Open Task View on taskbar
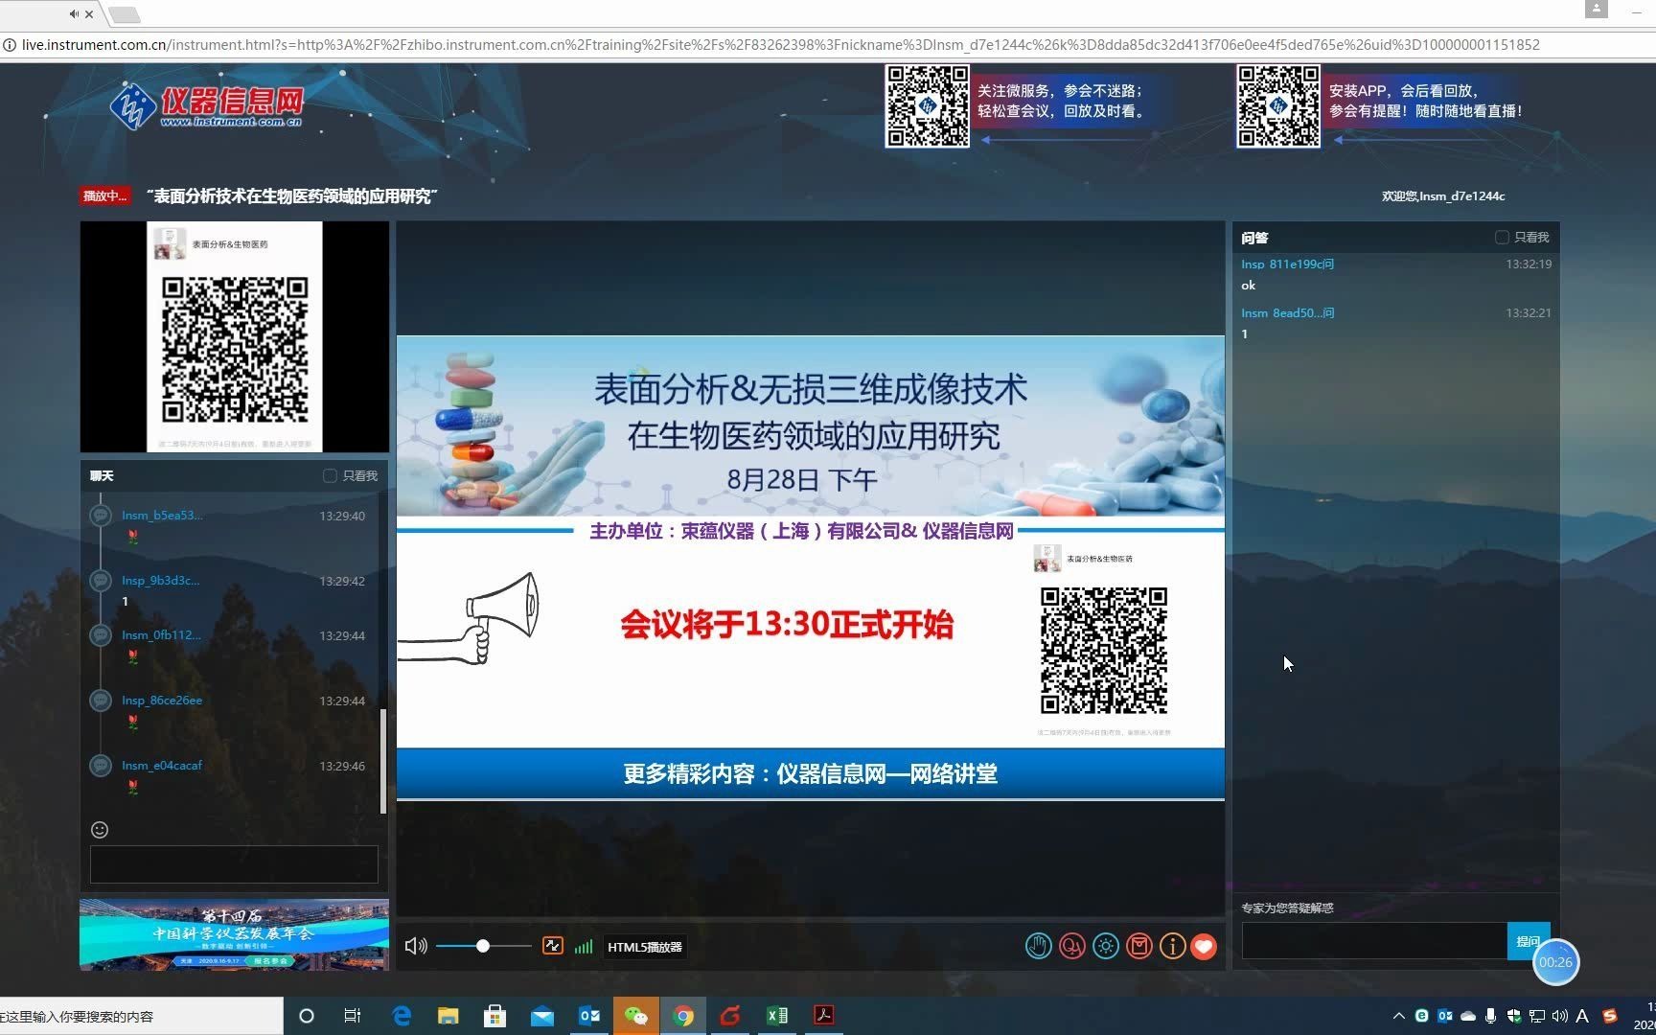Viewport: 1656px width, 1035px height. coord(353,1016)
